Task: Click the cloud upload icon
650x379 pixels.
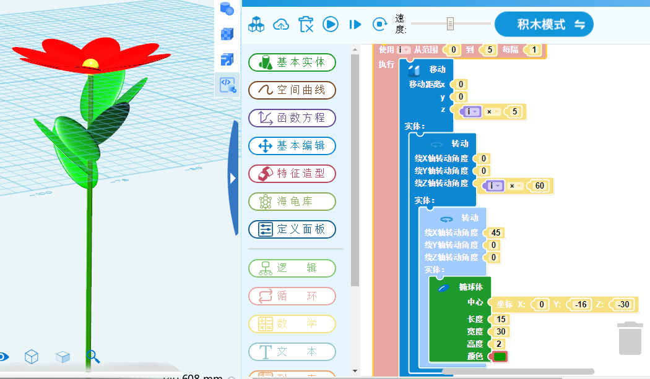Action: coord(281,25)
